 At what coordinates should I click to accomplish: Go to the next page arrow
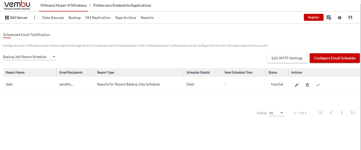pyautogui.click(x=342, y=113)
